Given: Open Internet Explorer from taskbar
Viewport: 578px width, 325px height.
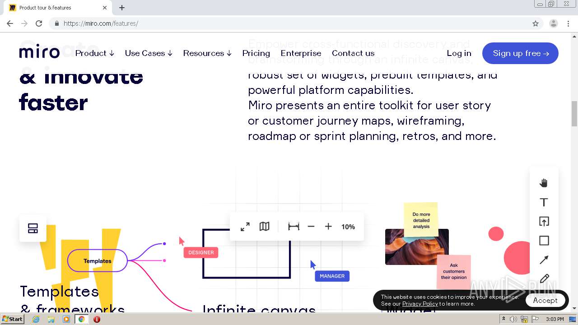Looking at the screenshot, I should 36,319.
